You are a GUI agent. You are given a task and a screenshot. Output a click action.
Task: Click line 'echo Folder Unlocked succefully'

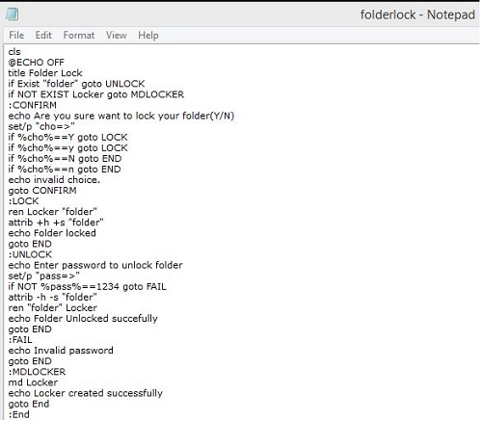coord(83,319)
